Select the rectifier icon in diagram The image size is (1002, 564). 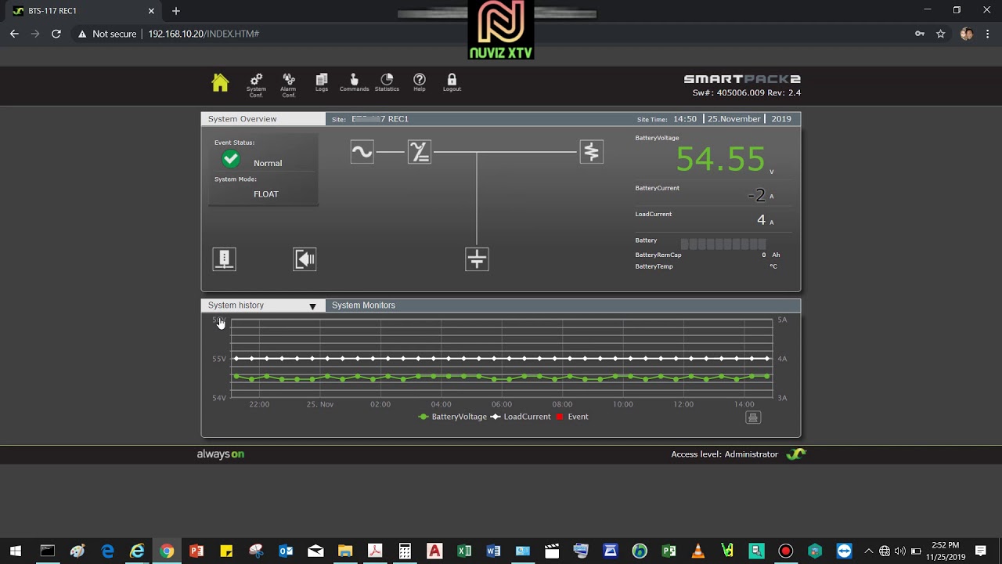click(420, 152)
